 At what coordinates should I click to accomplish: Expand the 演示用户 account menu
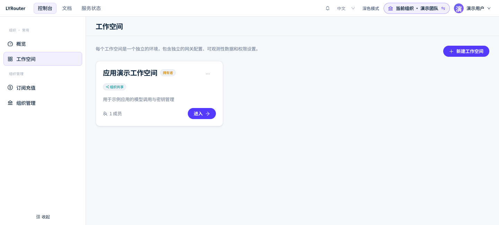[478, 8]
